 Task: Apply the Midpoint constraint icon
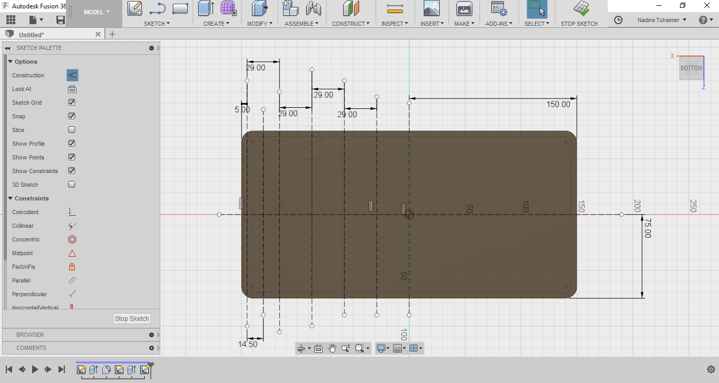[72, 253]
